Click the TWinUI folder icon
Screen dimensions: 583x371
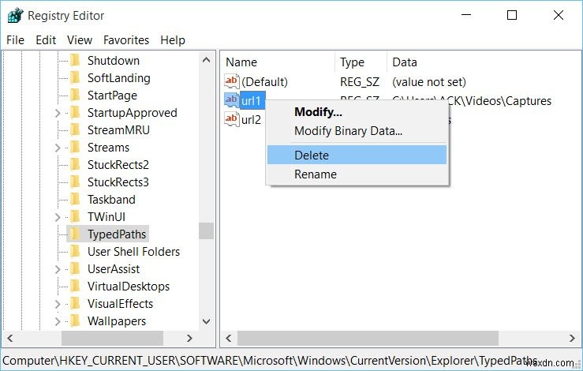(x=75, y=216)
